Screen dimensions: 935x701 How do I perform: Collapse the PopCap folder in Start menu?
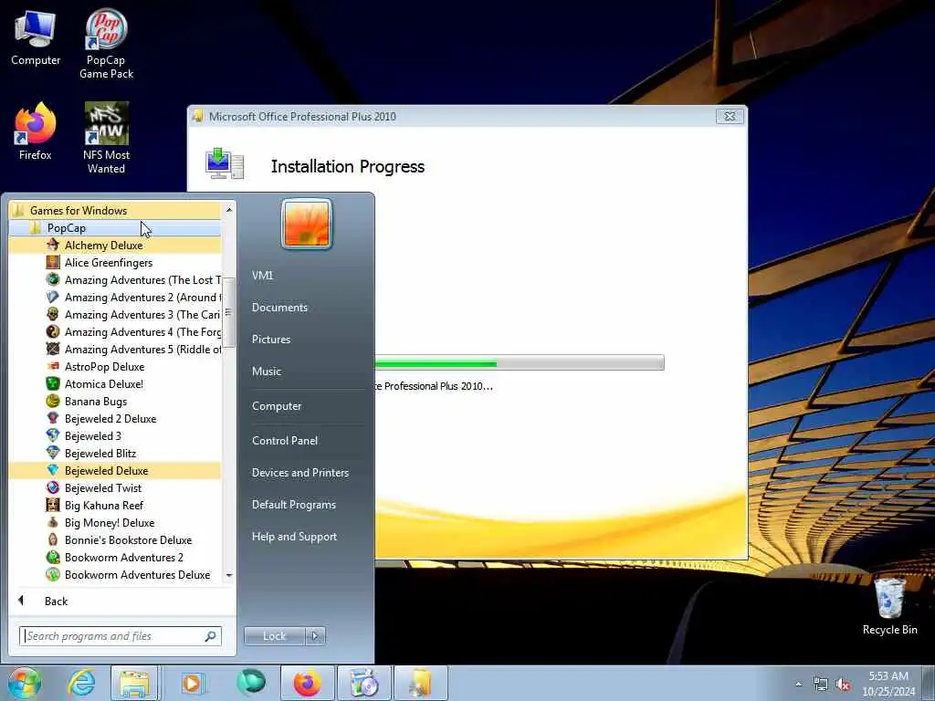(114, 227)
